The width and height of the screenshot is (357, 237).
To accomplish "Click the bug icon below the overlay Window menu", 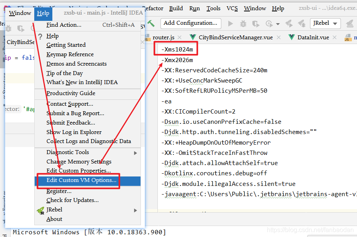I will pos(9,28).
